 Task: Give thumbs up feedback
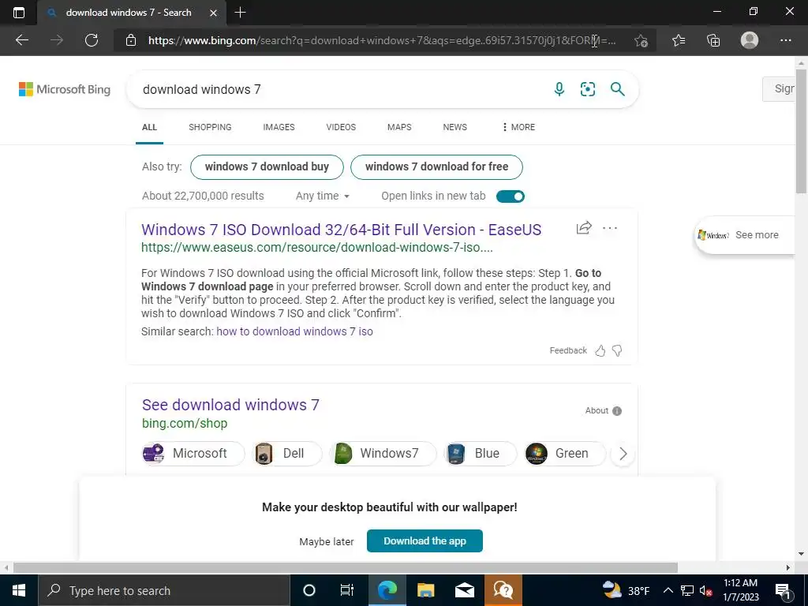coord(600,350)
